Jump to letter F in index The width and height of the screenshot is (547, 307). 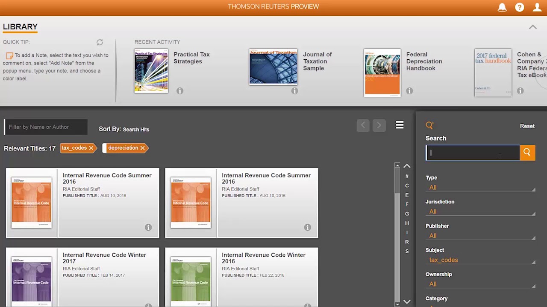pyautogui.click(x=407, y=204)
